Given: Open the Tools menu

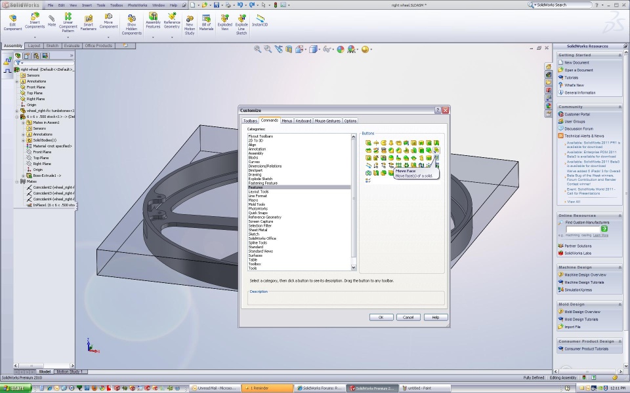Looking at the screenshot, I should [101, 5].
